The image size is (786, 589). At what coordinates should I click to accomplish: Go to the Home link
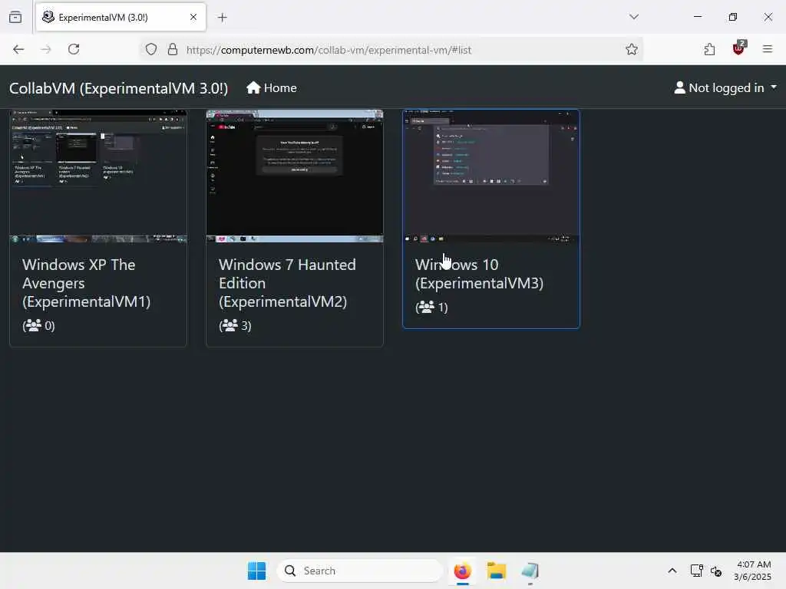pyautogui.click(x=272, y=87)
